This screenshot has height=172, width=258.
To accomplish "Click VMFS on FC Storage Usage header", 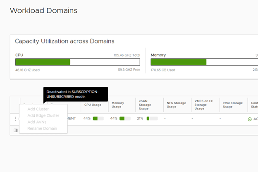I will (x=204, y=104).
